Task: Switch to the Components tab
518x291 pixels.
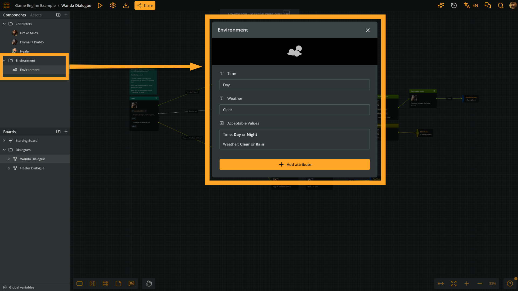Action: tap(15, 15)
